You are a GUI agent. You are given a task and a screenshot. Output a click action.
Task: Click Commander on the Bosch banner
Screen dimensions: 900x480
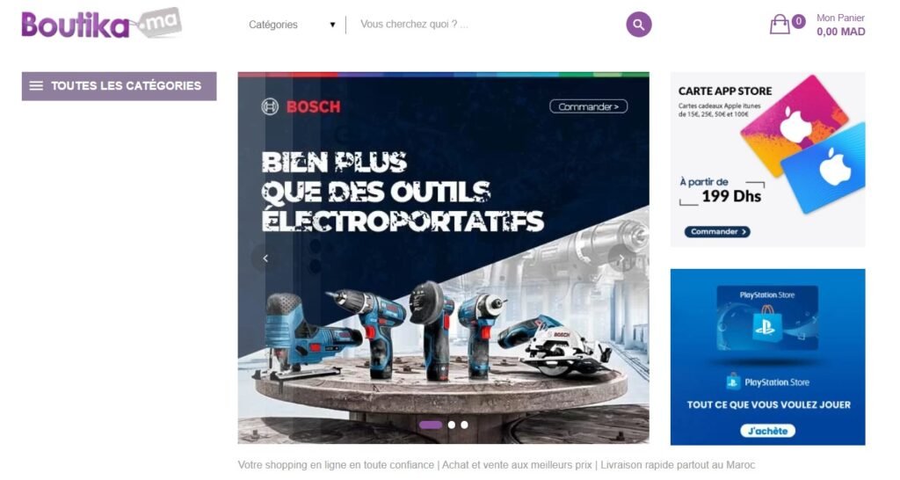tap(588, 106)
